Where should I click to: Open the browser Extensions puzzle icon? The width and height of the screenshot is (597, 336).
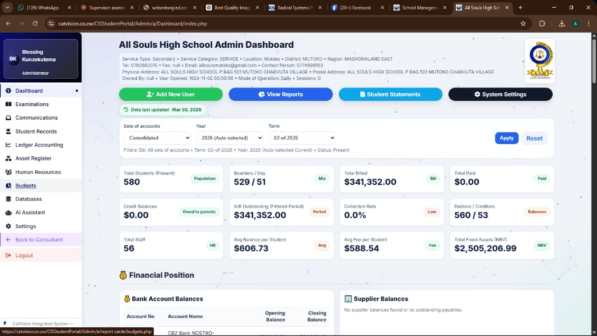[542, 23]
